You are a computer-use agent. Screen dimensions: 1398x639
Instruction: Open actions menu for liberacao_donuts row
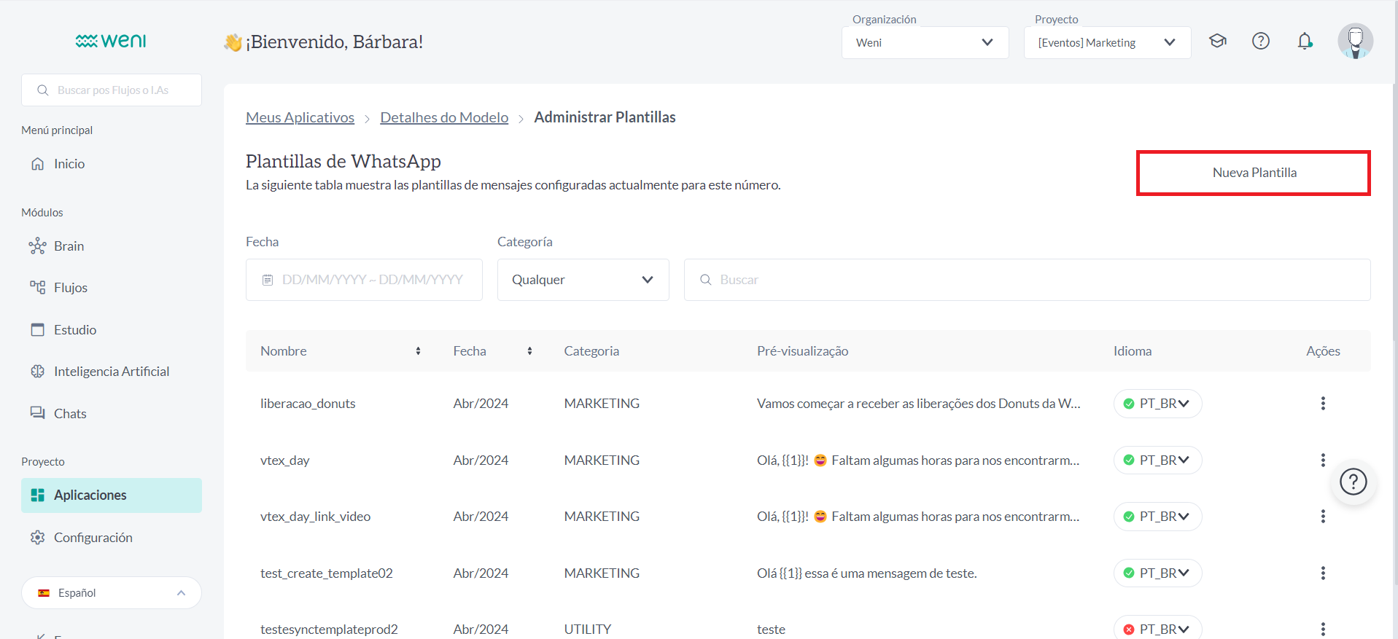click(x=1322, y=404)
